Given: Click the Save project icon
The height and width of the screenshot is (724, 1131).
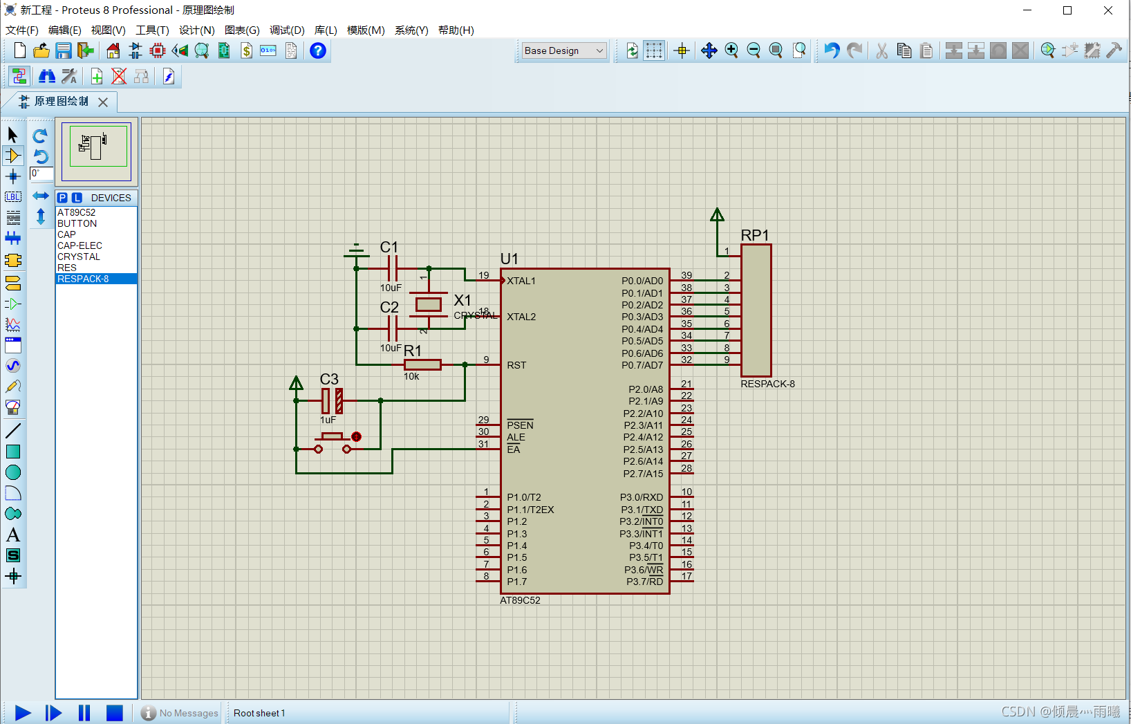Looking at the screenshot, I should 64,50.
